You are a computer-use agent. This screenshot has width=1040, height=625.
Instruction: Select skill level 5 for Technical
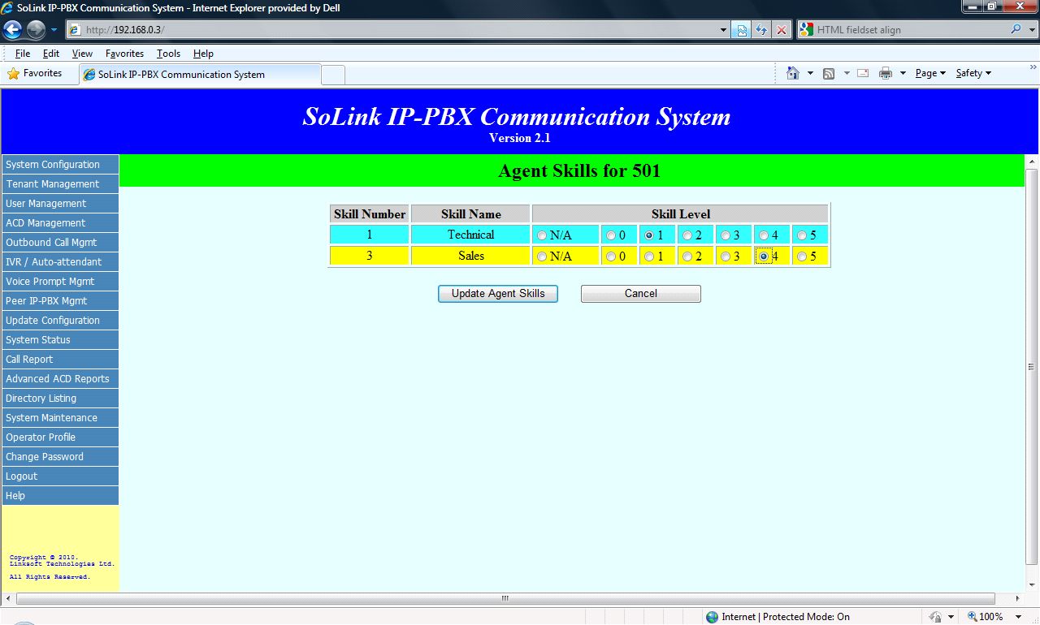coord(802,235)
